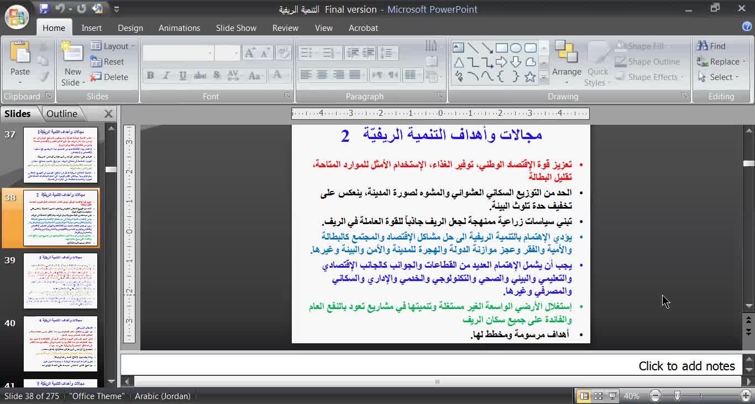
Task: Open the font color dropdown
Action: (x=281, y=76)
